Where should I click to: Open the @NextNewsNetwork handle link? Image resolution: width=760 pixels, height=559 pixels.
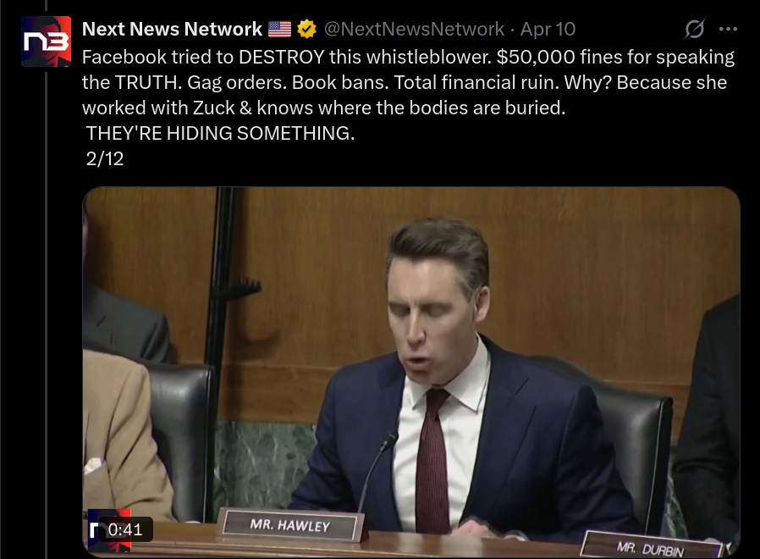click(x=414, y=29)
